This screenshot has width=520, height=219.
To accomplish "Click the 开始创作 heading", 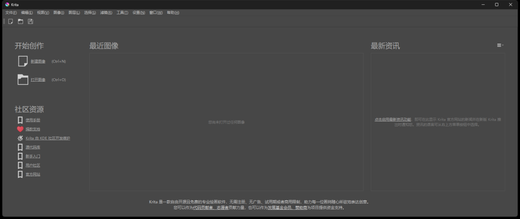I will (x=29, y=46).
